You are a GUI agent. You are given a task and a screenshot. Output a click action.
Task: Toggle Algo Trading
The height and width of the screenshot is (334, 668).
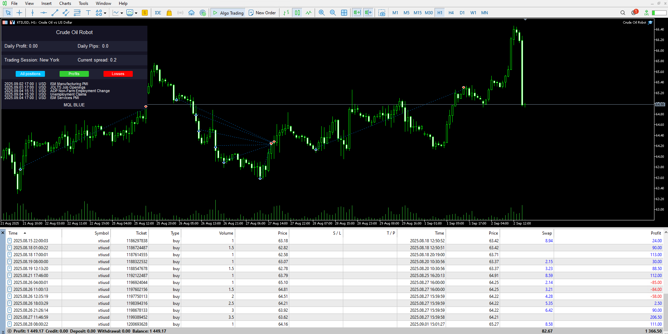pos(228,13)
